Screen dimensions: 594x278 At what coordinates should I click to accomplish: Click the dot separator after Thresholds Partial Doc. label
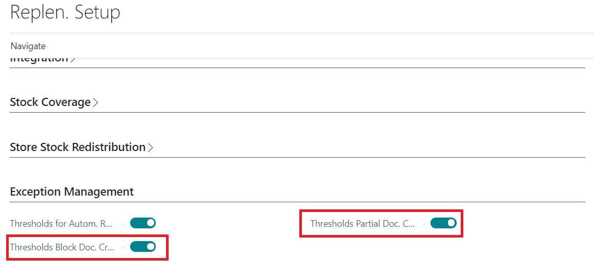pos(424,224)
